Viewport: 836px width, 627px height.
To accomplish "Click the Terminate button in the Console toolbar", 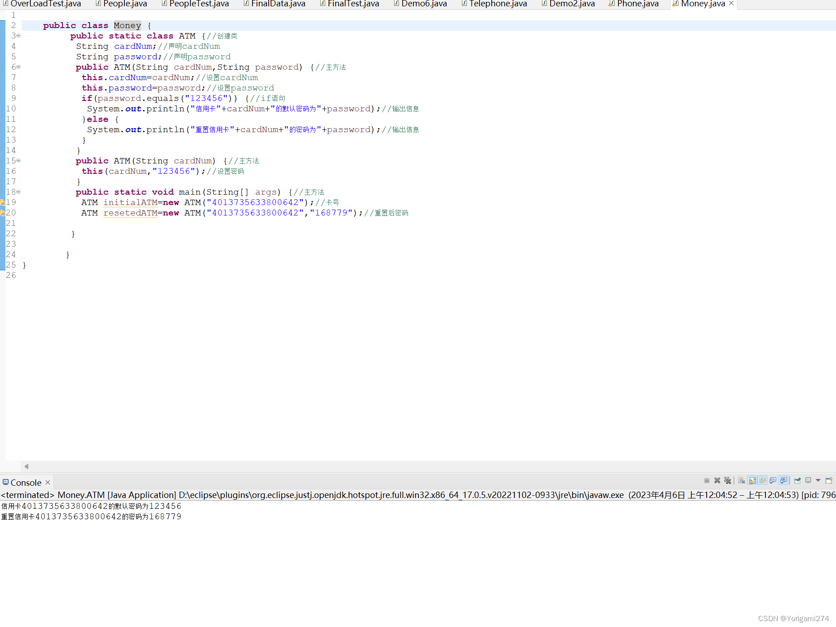I will click(707, 480).
